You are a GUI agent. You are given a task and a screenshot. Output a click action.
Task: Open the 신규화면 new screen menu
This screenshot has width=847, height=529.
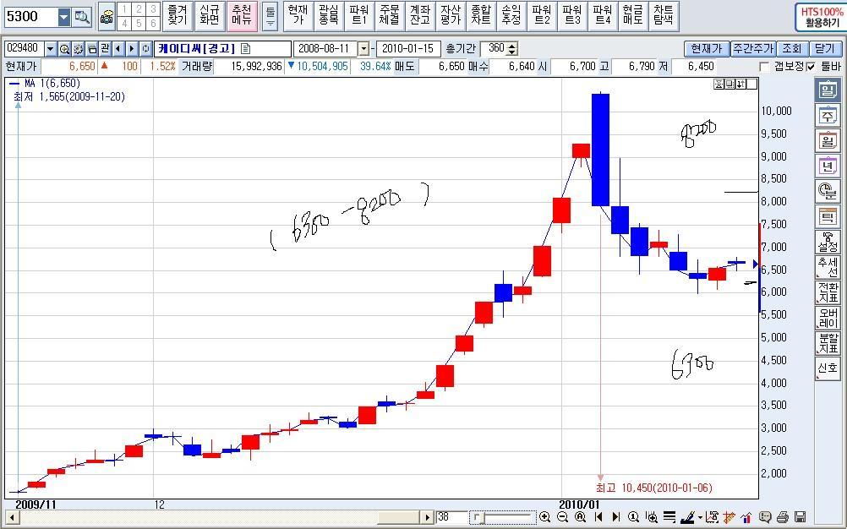[x=209, y=16]
